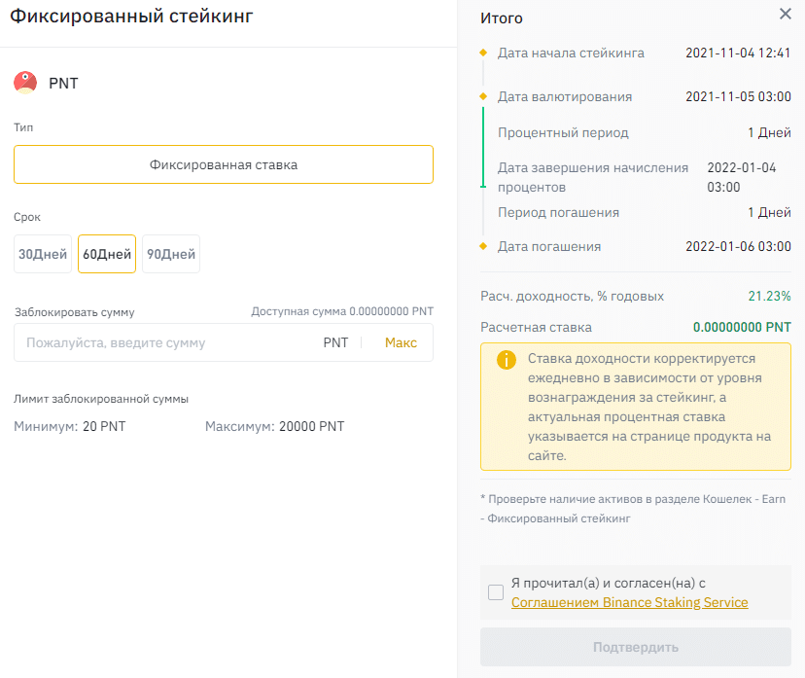Click the PNT token logo icon

coord(25,83)
